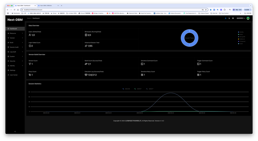Screen dimensions: 258x141
Task: Collapse sidebar using bottom left arrow
Action: coord(15,131)
